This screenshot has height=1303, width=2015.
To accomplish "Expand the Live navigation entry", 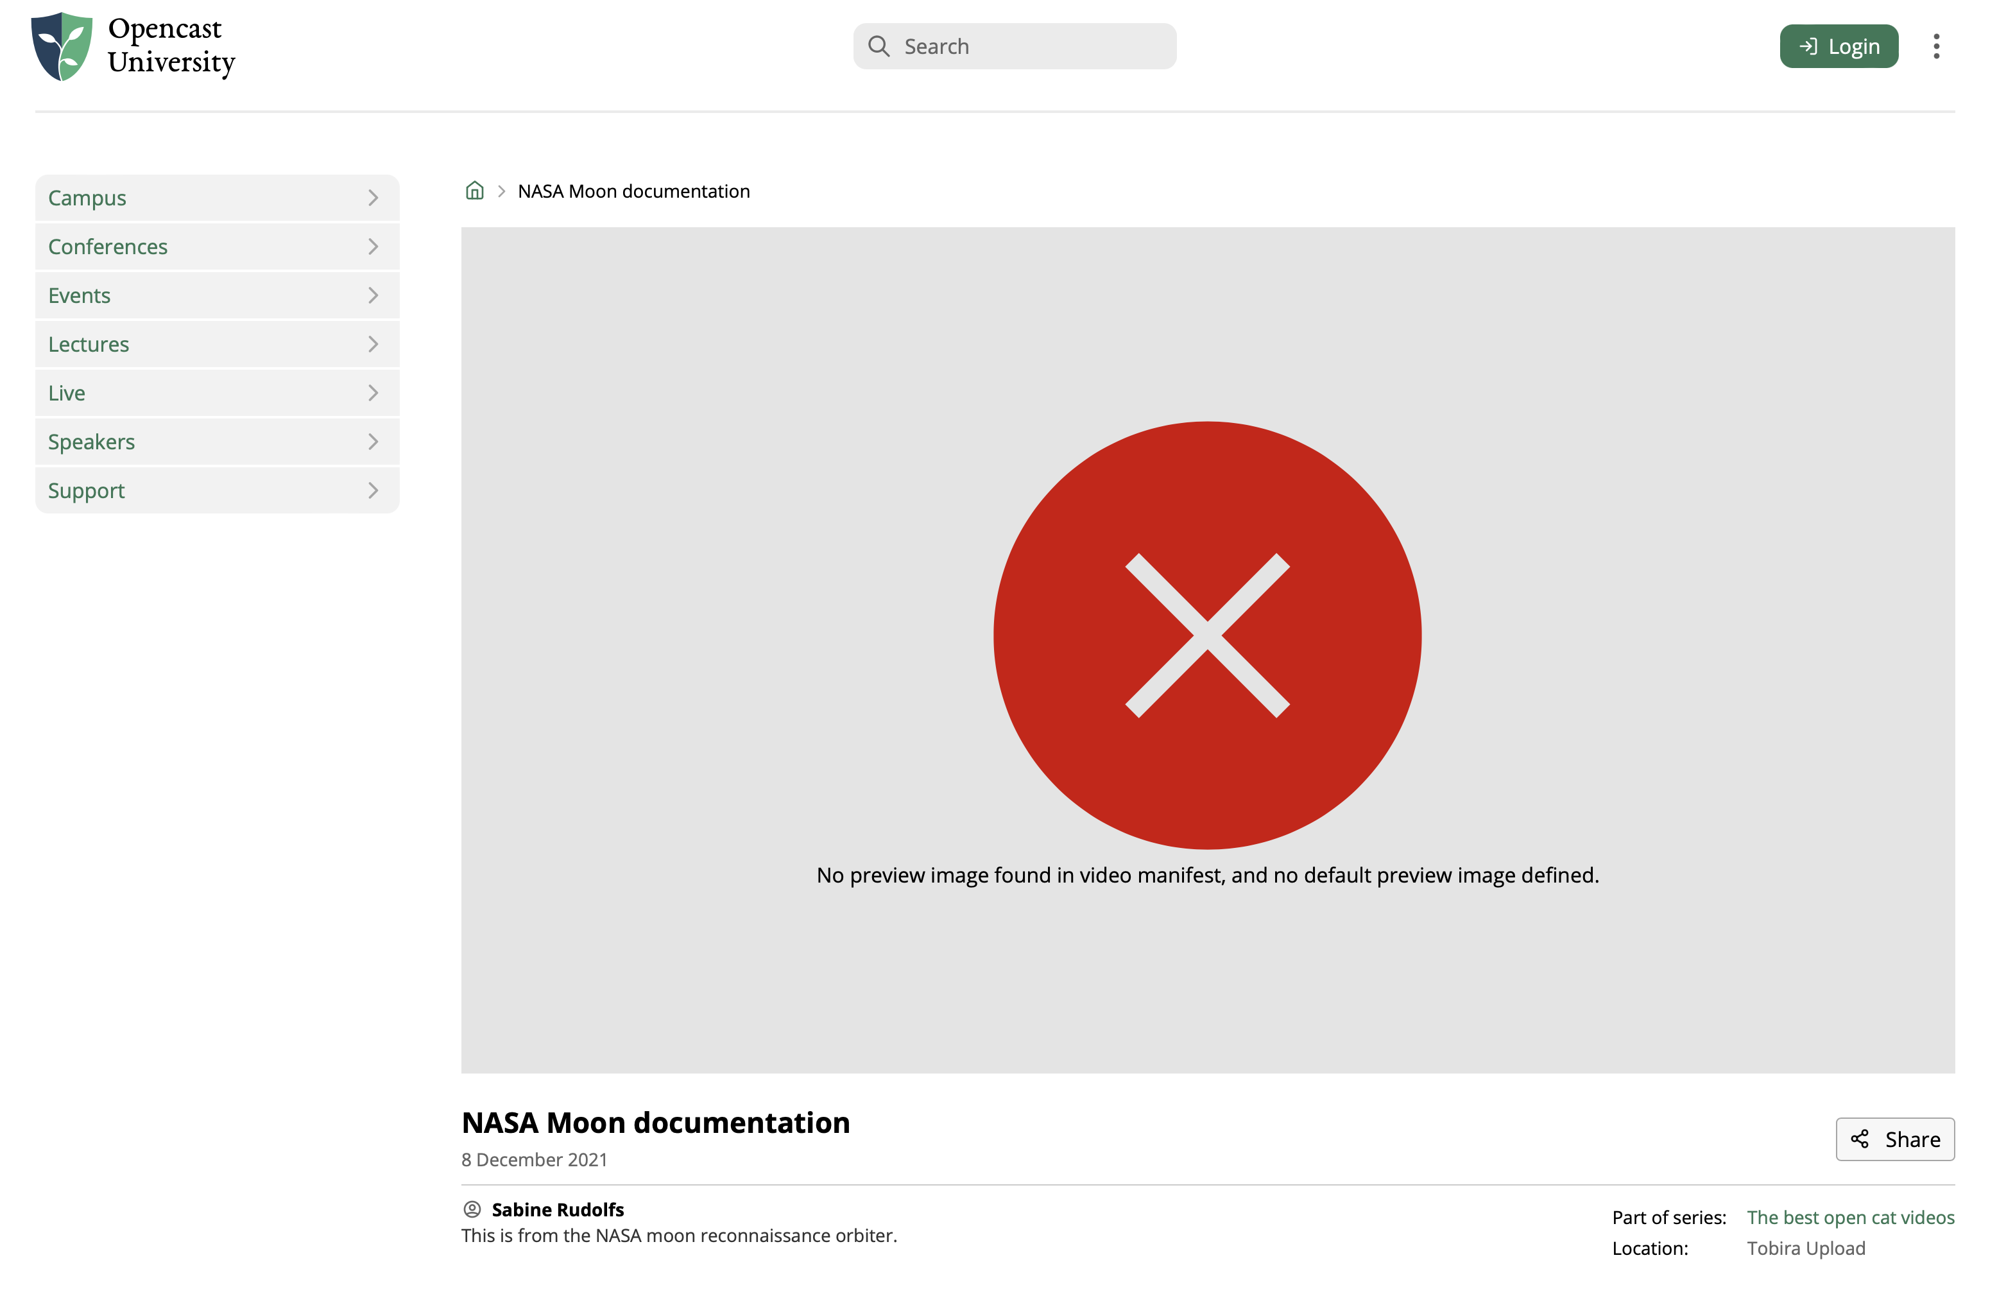I will (x=372, y=392).
